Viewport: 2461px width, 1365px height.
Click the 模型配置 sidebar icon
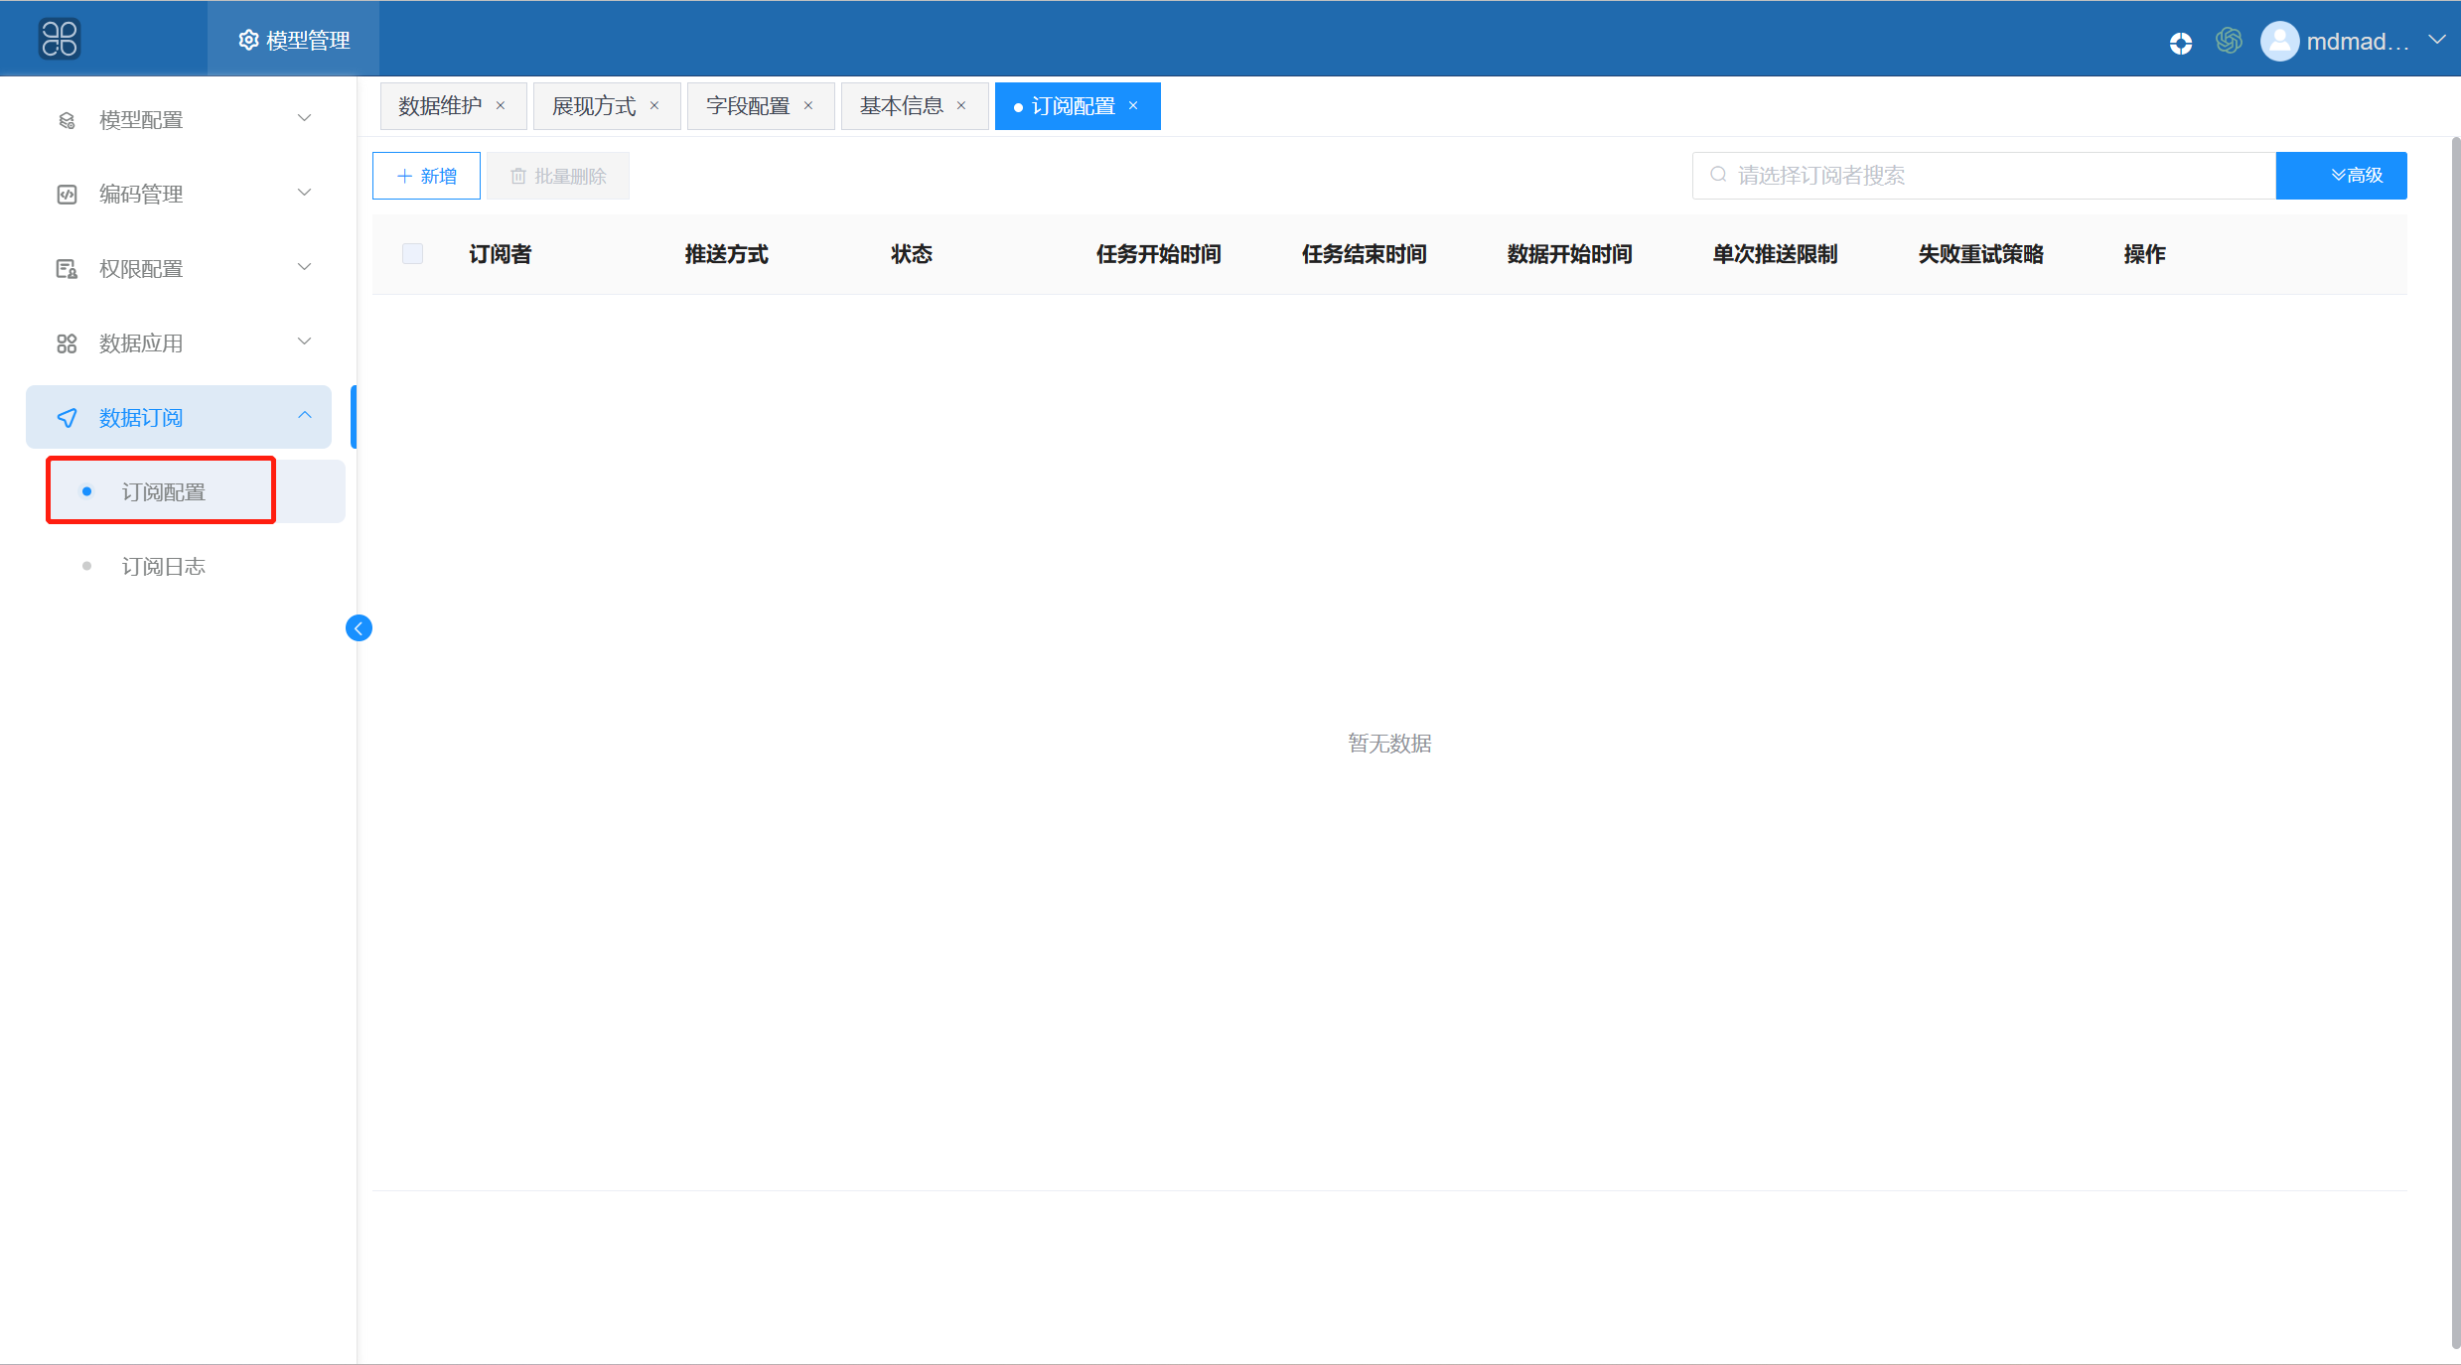click(x=67, y=120)
